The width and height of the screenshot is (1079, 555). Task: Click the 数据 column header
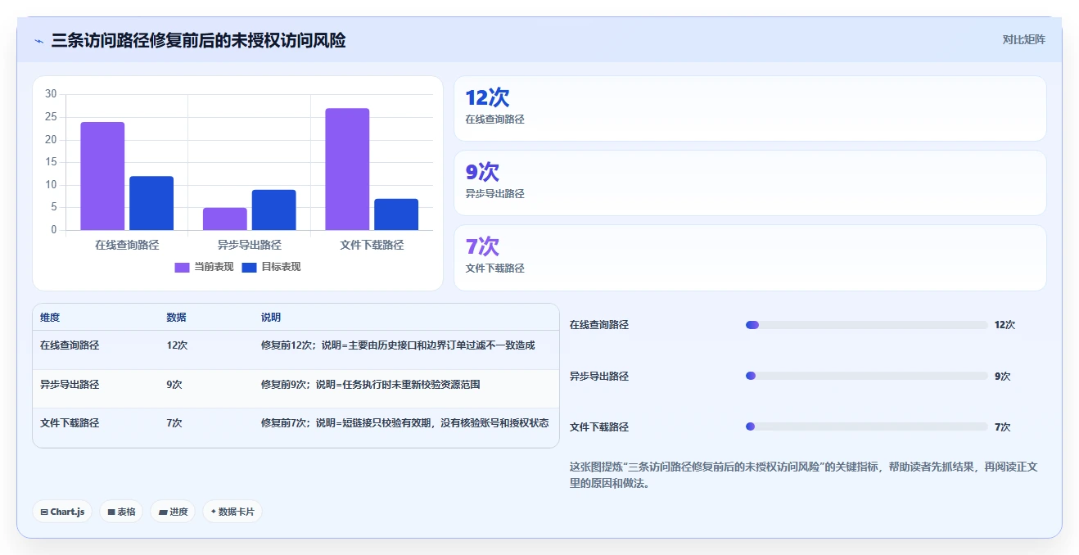pos(176,318)
